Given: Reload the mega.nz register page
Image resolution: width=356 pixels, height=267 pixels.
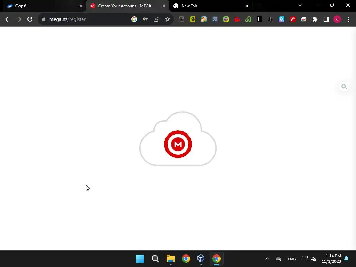Looking at the screenshot, I should coord(30,19).
